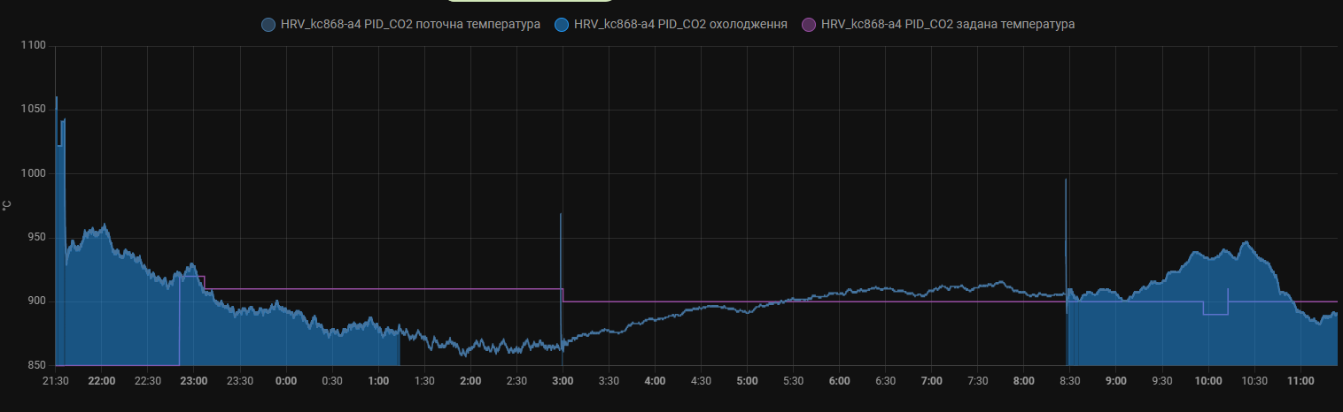The image size is (1343, 412).
Task: Click the 11:00 time axis label
Action: click(x=1300, y=381)
